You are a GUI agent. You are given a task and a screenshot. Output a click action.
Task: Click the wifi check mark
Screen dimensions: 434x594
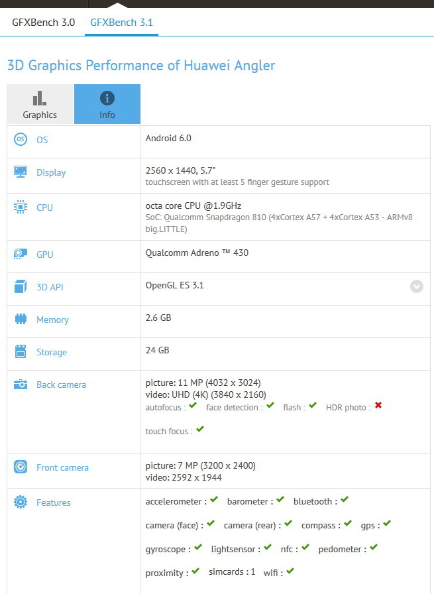tap(290, 571)
